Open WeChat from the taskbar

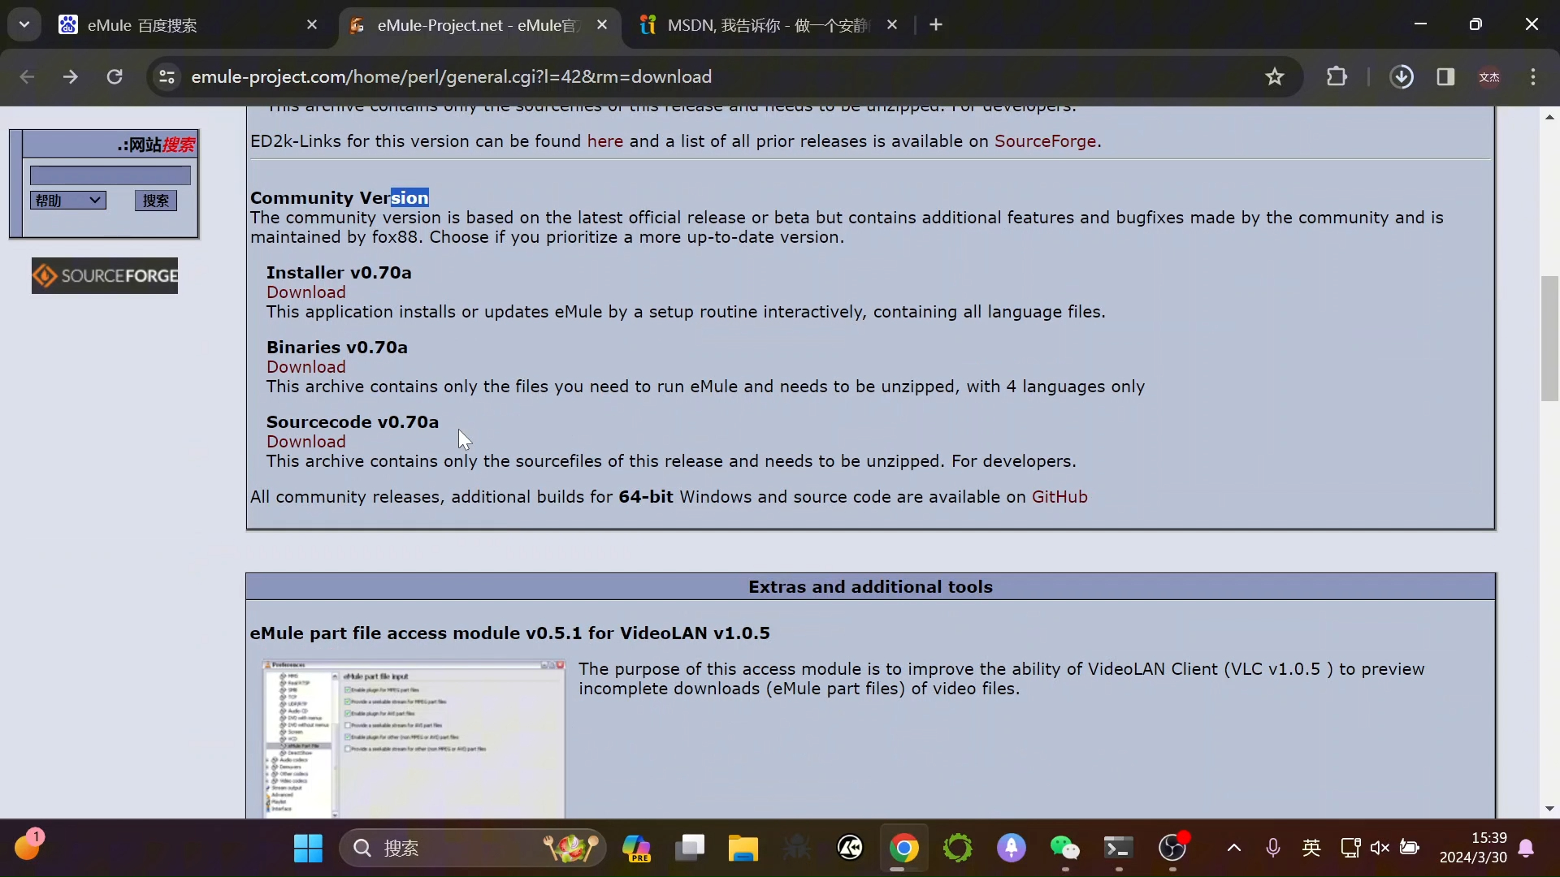point(1065,849)
